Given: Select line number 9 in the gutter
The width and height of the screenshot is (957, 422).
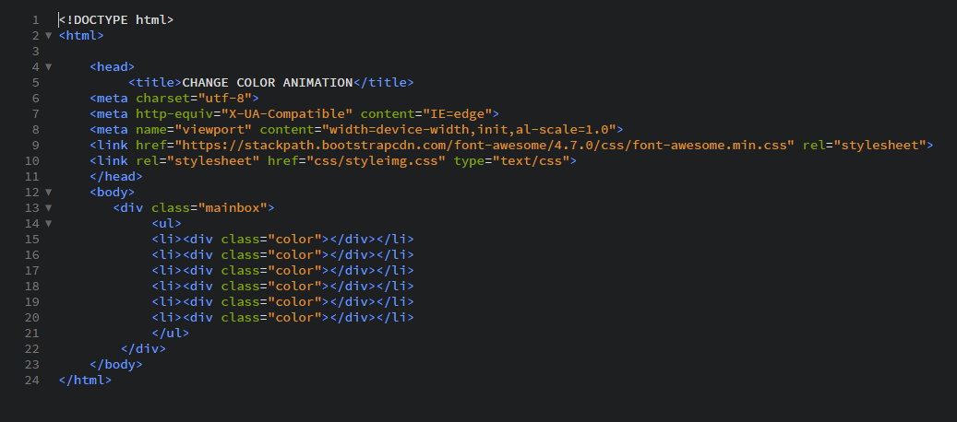Looking at the screenshot, I should tap(35, 145).
